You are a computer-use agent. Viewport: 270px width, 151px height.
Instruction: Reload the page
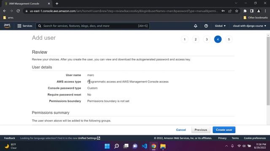point(18,11)
